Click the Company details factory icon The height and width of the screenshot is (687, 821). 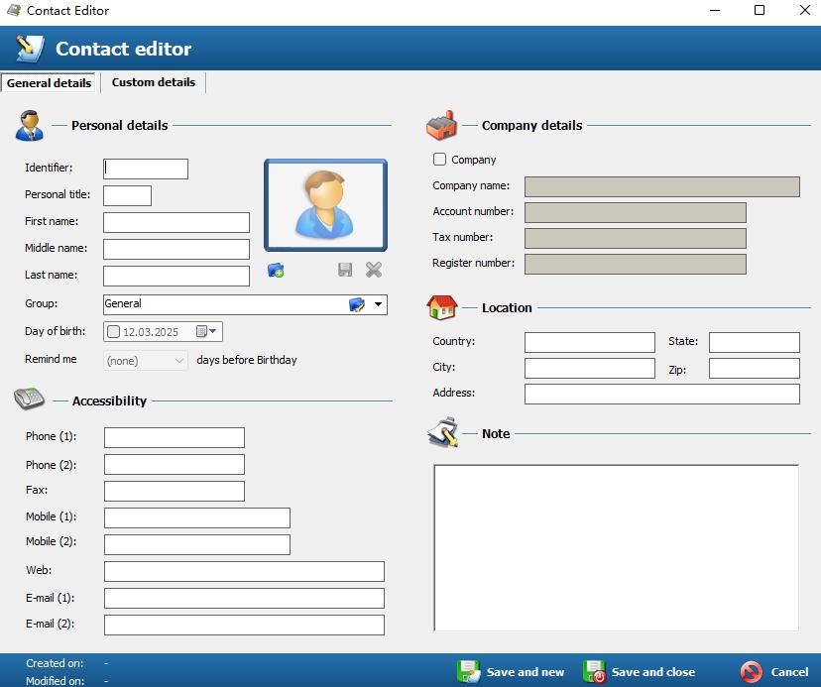click(x=442, y=124)
